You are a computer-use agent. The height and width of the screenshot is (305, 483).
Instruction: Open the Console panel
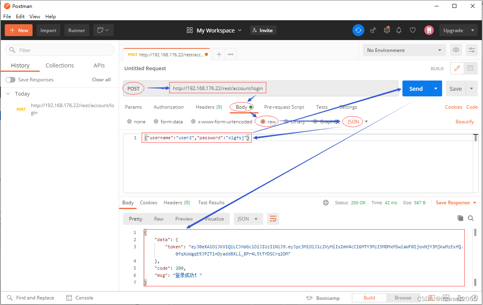(80, 298)
